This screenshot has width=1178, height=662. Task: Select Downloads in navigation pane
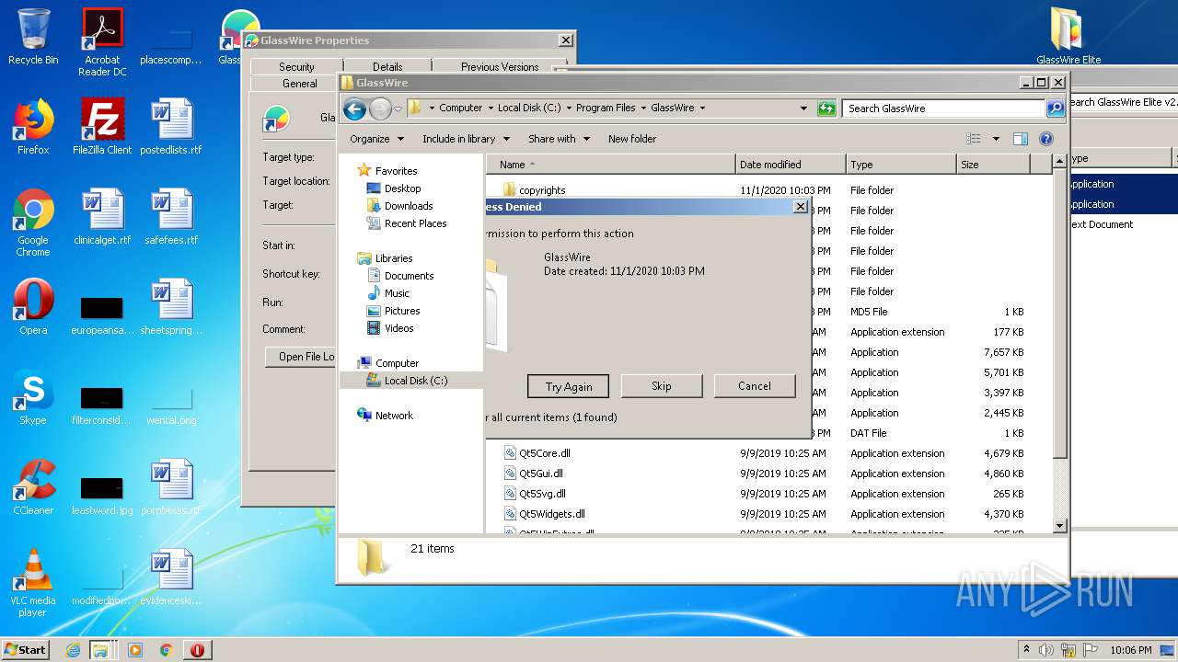click(409, 206)
